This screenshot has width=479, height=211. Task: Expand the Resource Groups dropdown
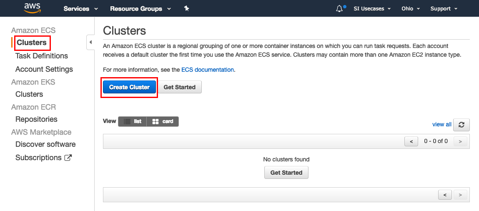coord(140,9)
